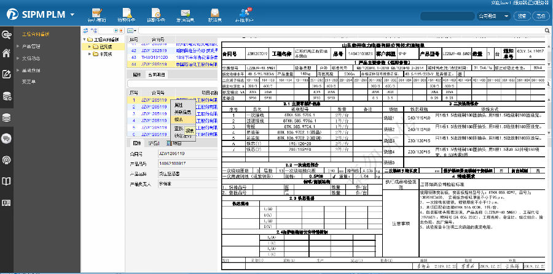Viewport: 553px width, 274px height.
Task: Open the book icon in left sidebar
Action: click(7, 181)
